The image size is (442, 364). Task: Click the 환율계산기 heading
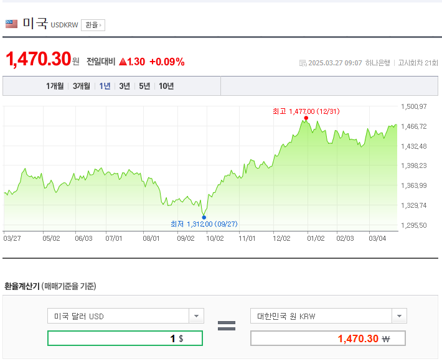coord(22,286)
